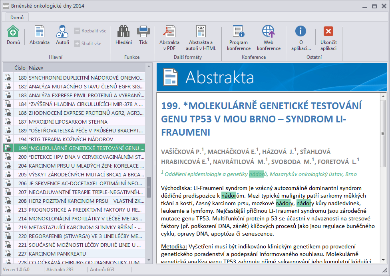Click the Abstrakt: 283 status entry
390x276 pixels.
coord(60,270)
